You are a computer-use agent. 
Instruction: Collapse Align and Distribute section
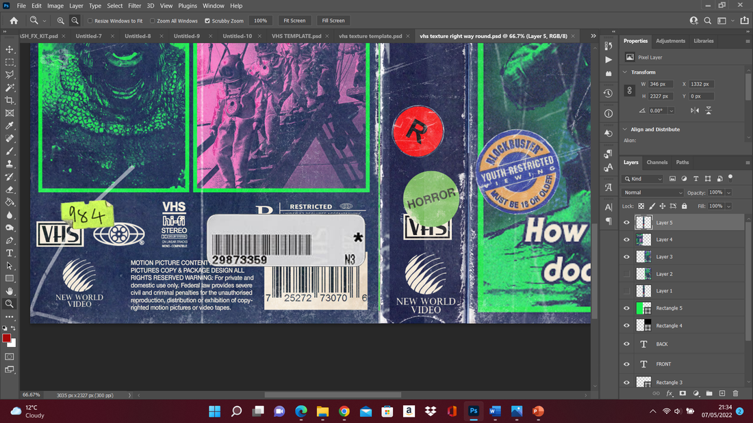click(x=625, y=129)
